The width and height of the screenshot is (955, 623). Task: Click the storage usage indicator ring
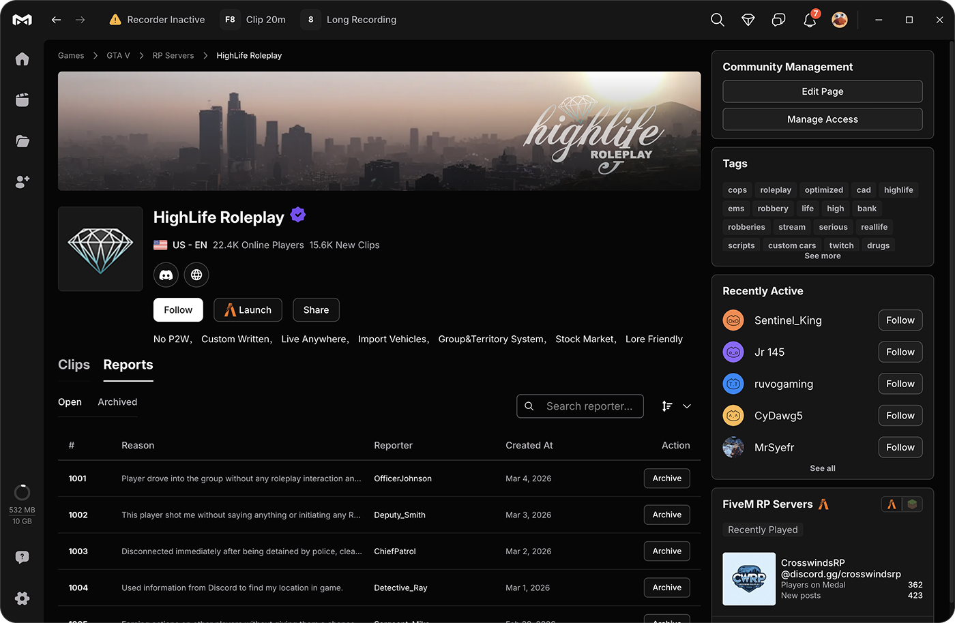(23, 492)
